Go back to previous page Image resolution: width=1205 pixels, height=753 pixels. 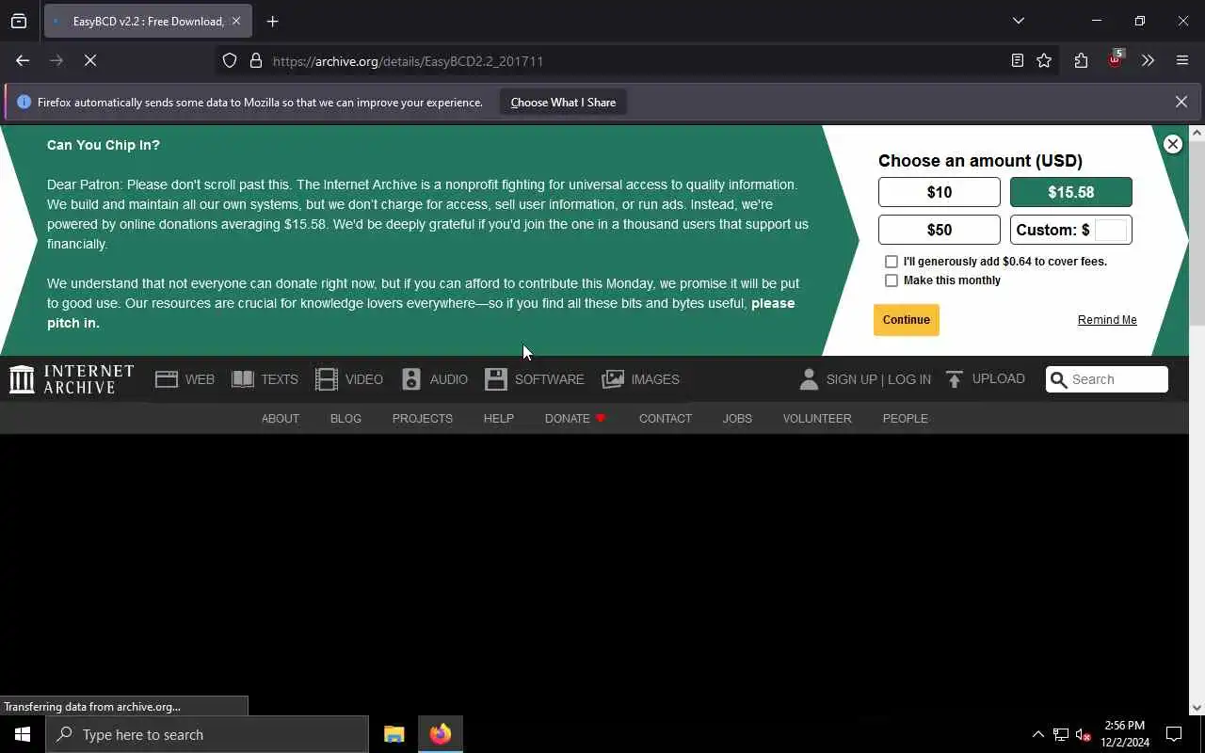tap(23, 60)
